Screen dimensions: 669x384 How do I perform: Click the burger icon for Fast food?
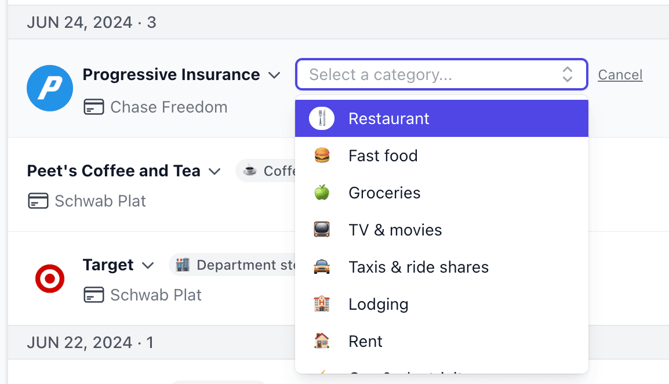[x=322, y=155]
